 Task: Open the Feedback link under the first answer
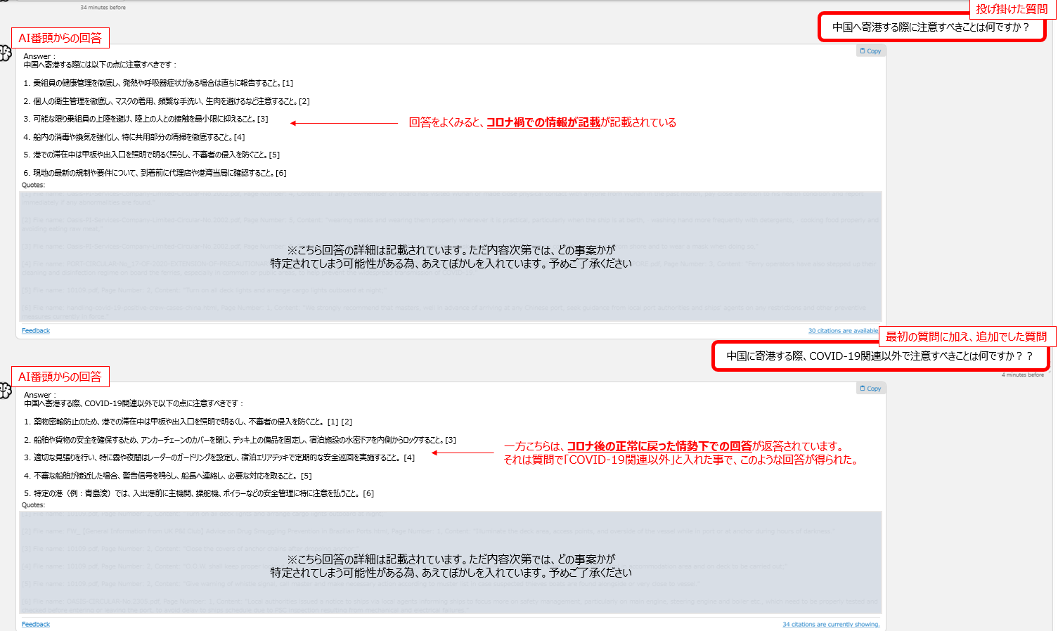tap(36, 331)
